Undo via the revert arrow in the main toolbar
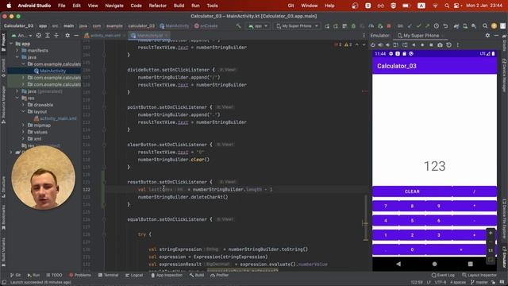 [445, 26]
